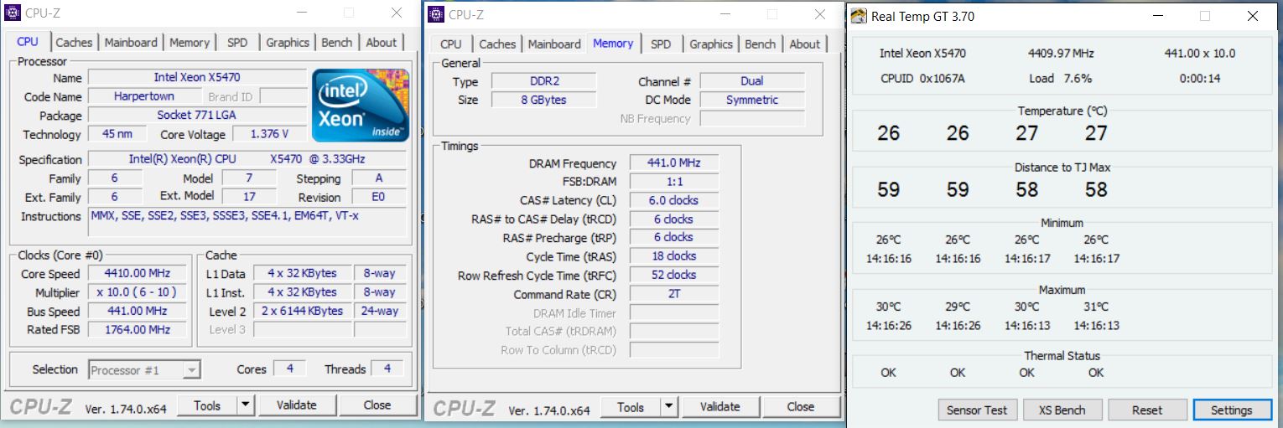Click Command Rate value 2T

pyautogui.click(x=674, y=294)
